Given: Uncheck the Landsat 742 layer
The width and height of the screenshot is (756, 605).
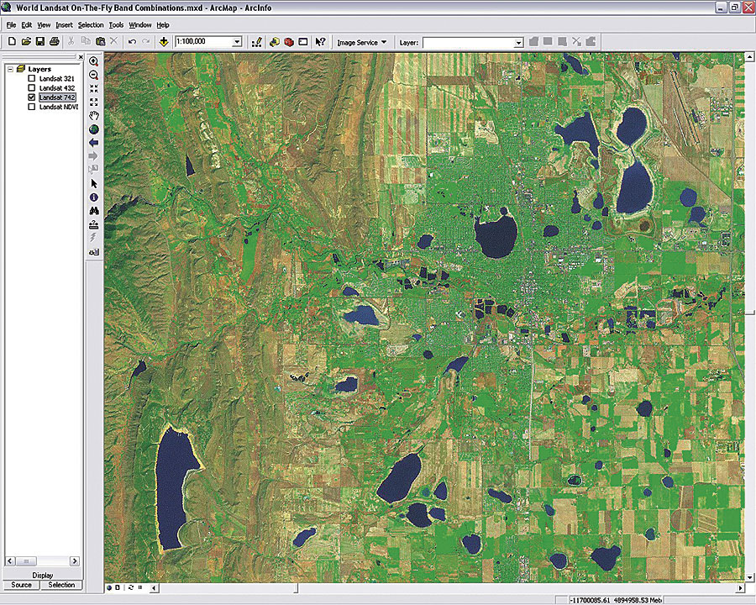Looking at the screenshot, I should coord(32,97).
